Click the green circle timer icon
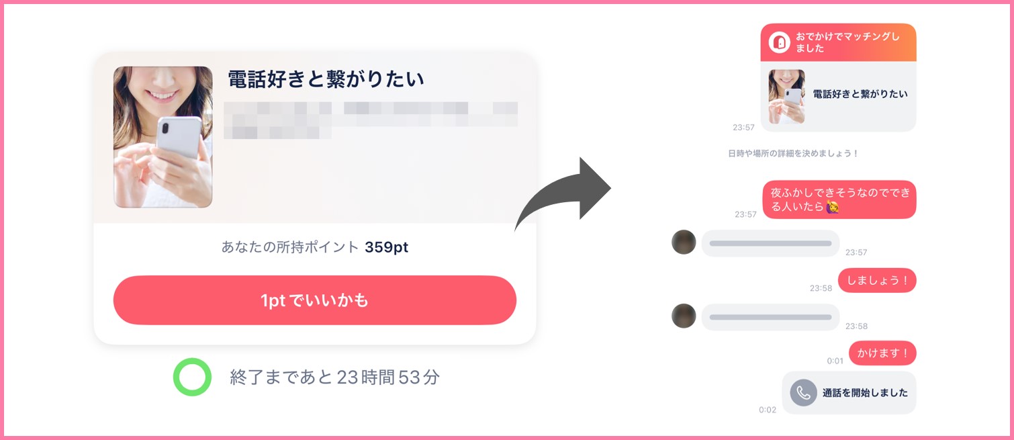 pos(192,377)
